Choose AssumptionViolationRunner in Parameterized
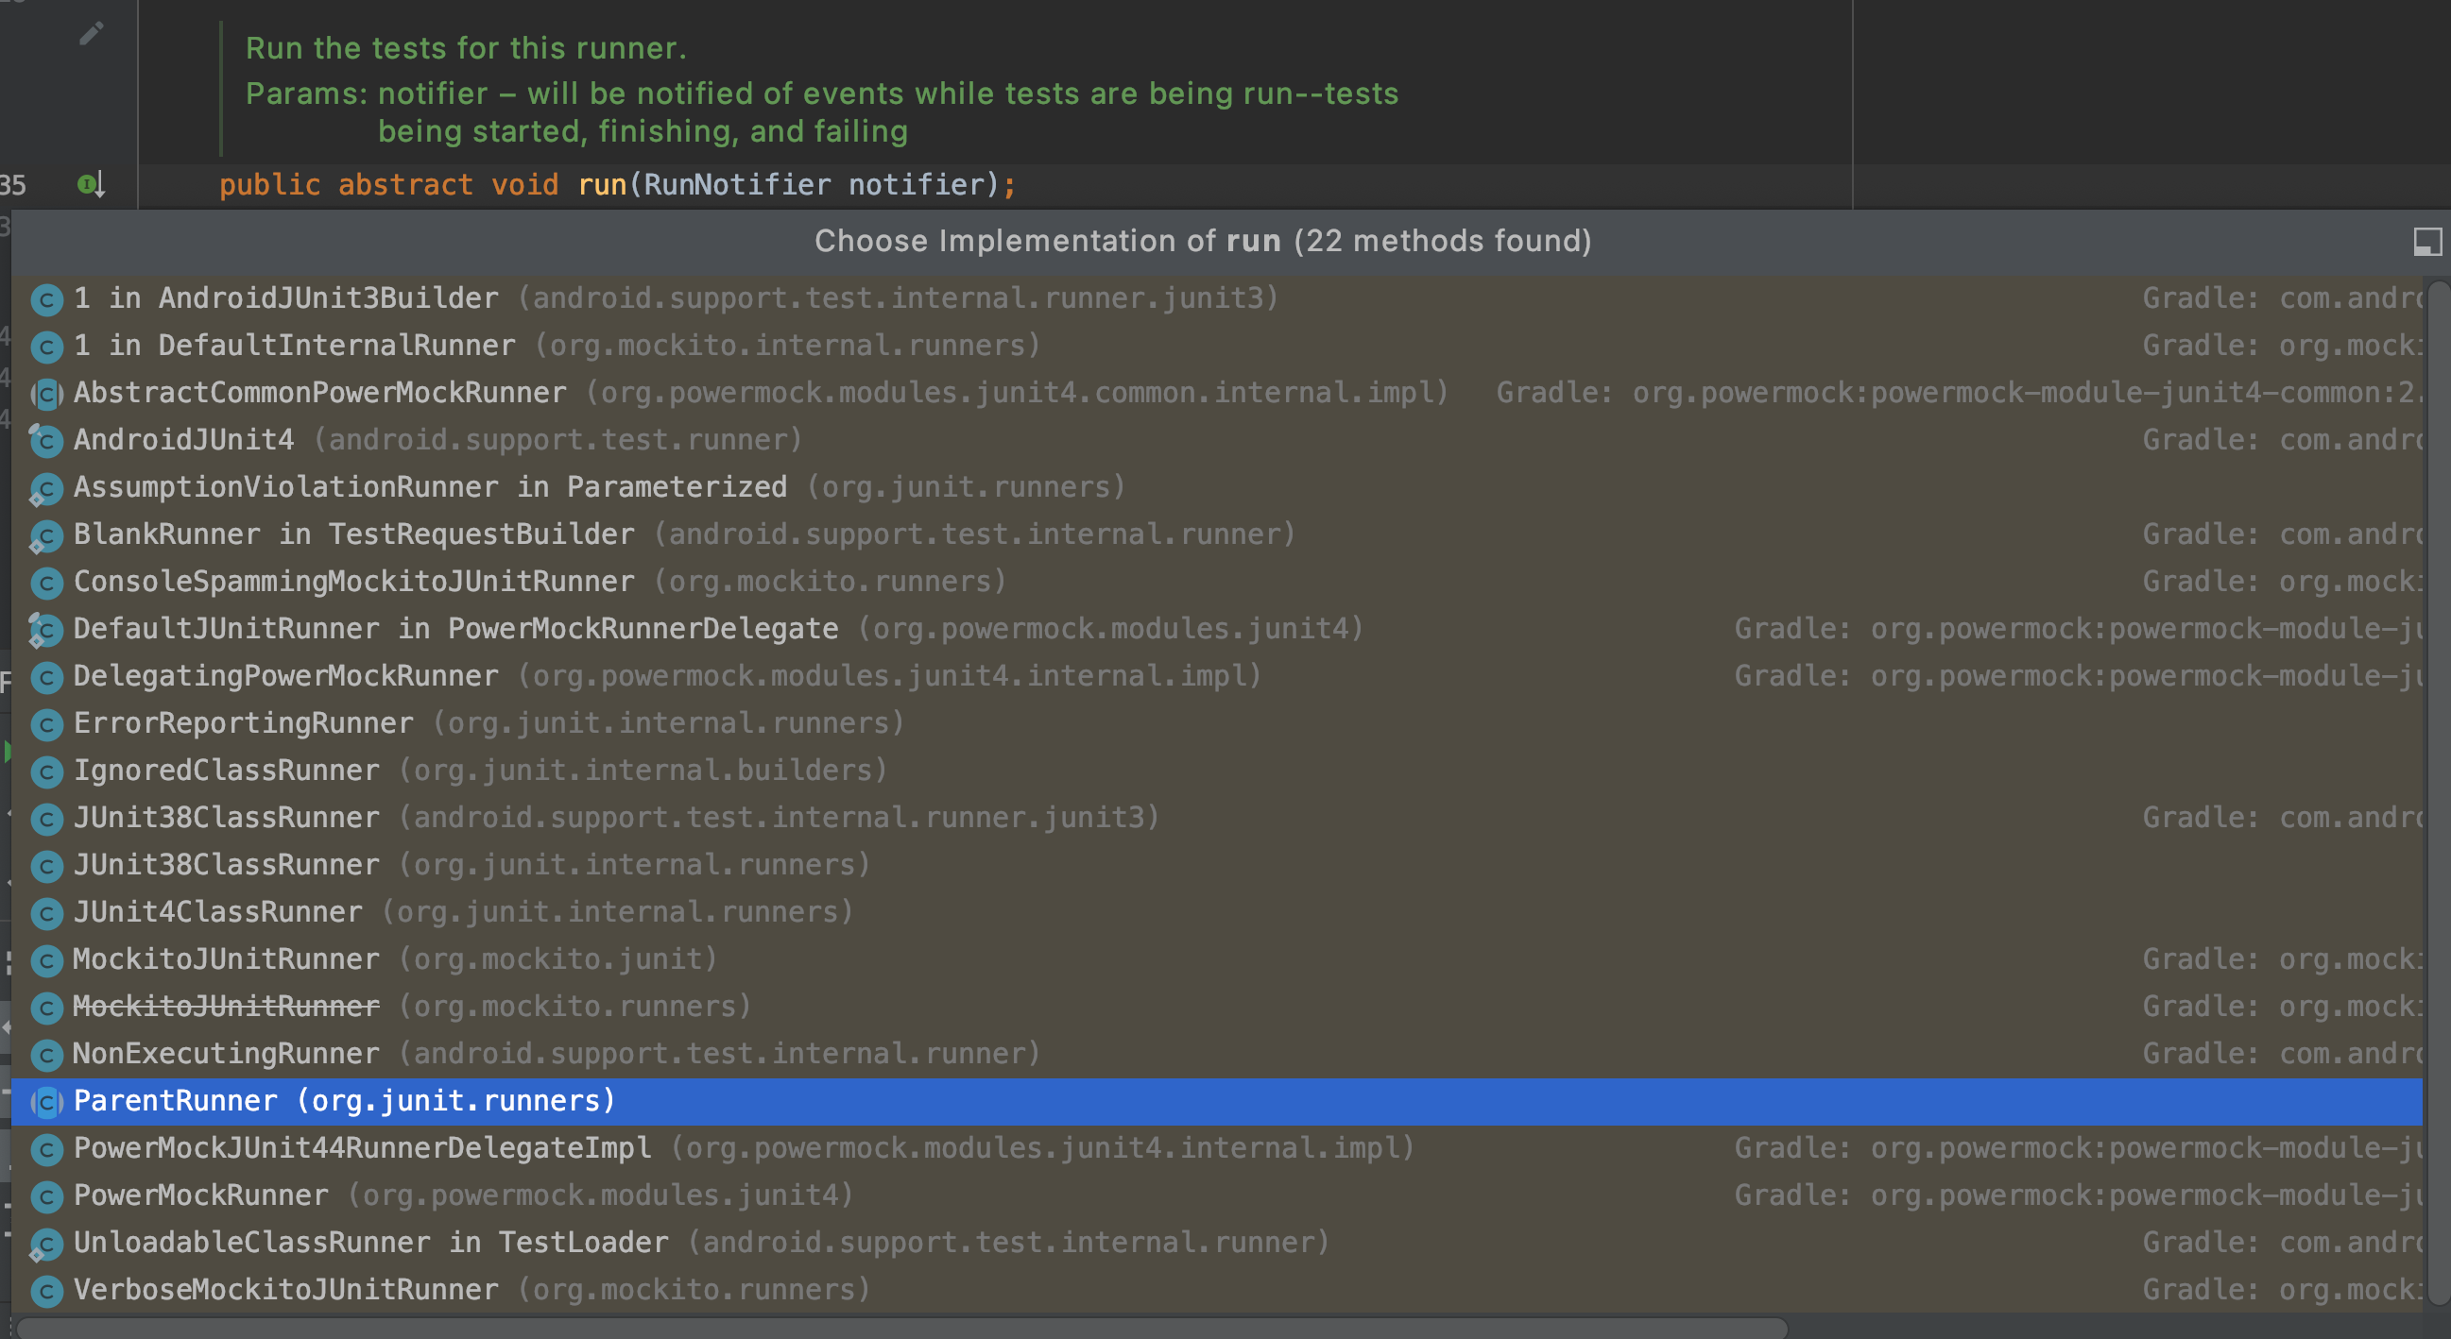The width and height of the screenshot is (2451, 1339). tap(430, 487)
